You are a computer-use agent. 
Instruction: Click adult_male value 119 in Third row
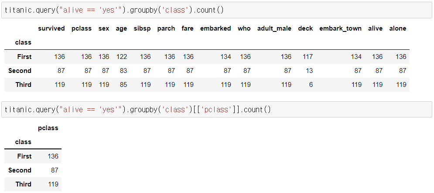286,84
